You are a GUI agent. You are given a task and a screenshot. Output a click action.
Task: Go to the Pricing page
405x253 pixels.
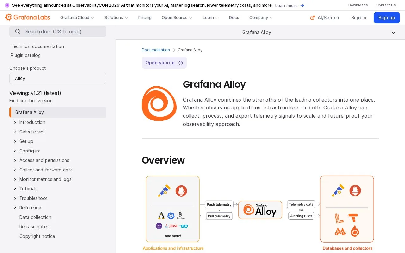pos(145,18)
